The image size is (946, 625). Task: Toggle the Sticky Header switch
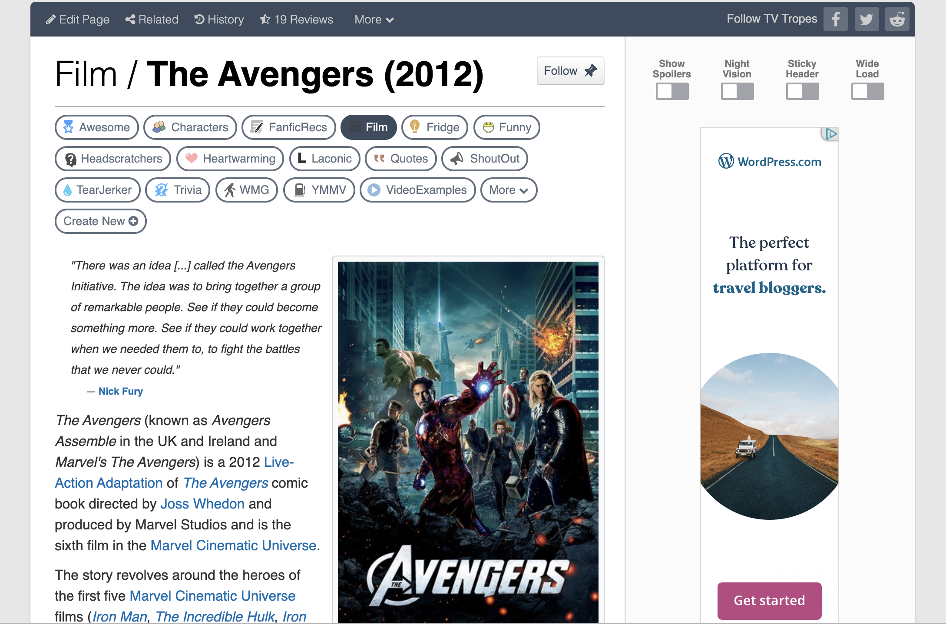click(x=802, y=91)
